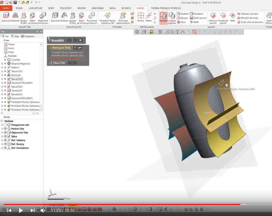
Task: Expand the Vysunout2 feature node
Action: pos(2,90)
